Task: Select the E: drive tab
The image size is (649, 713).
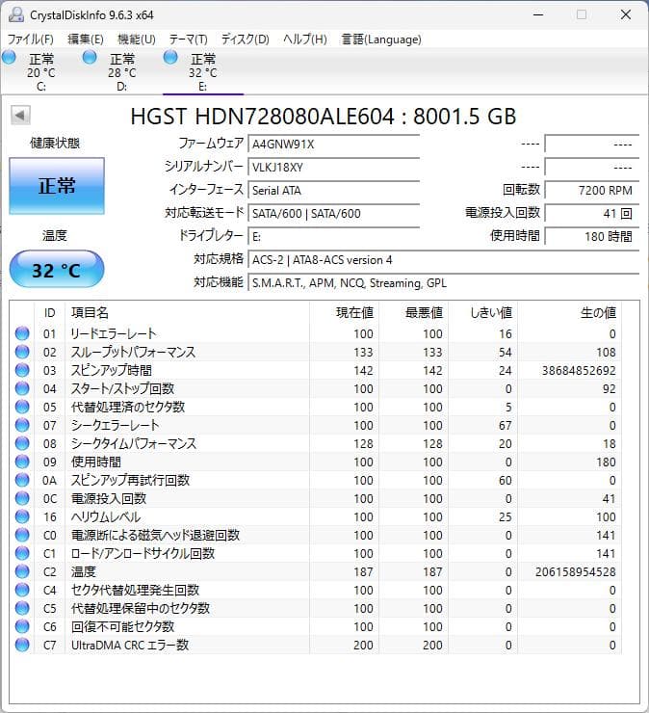Action: 203,71
